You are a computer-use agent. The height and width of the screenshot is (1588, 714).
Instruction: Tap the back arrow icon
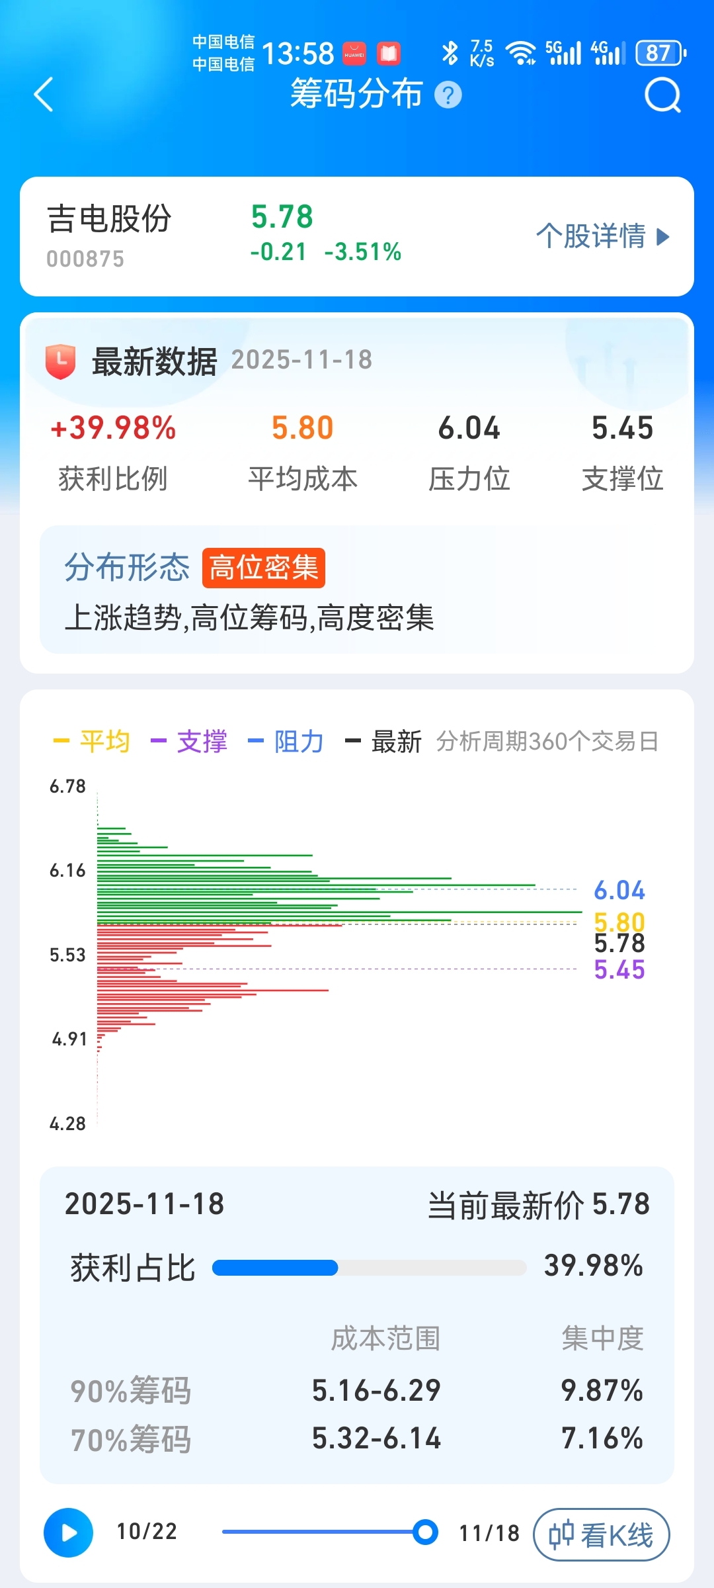point(44,94)
